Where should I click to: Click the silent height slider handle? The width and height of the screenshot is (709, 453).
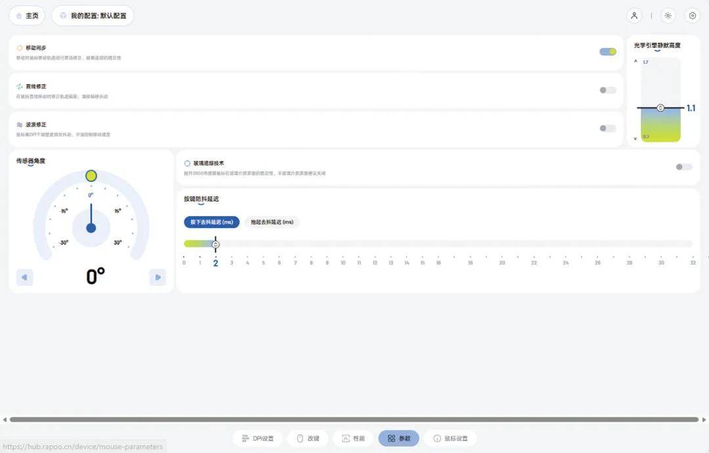(x=660, y=108)
